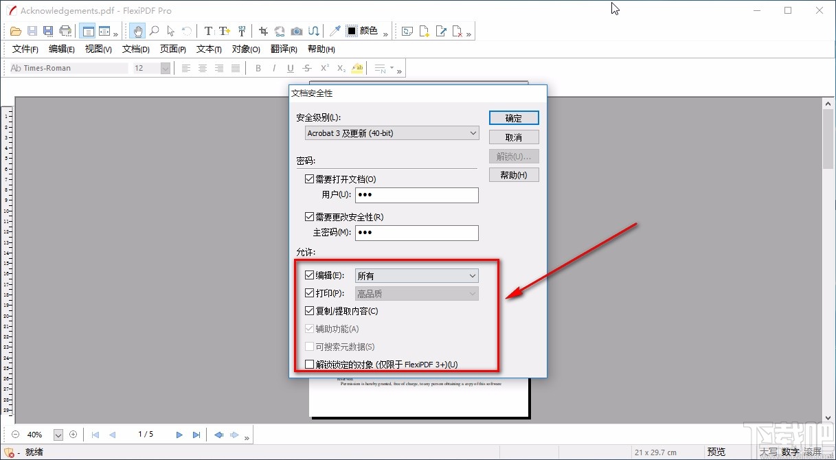Select the Text editing tool
Viewport: 836px width, 460px height.
pyautogui.click(x=207, y=31)
